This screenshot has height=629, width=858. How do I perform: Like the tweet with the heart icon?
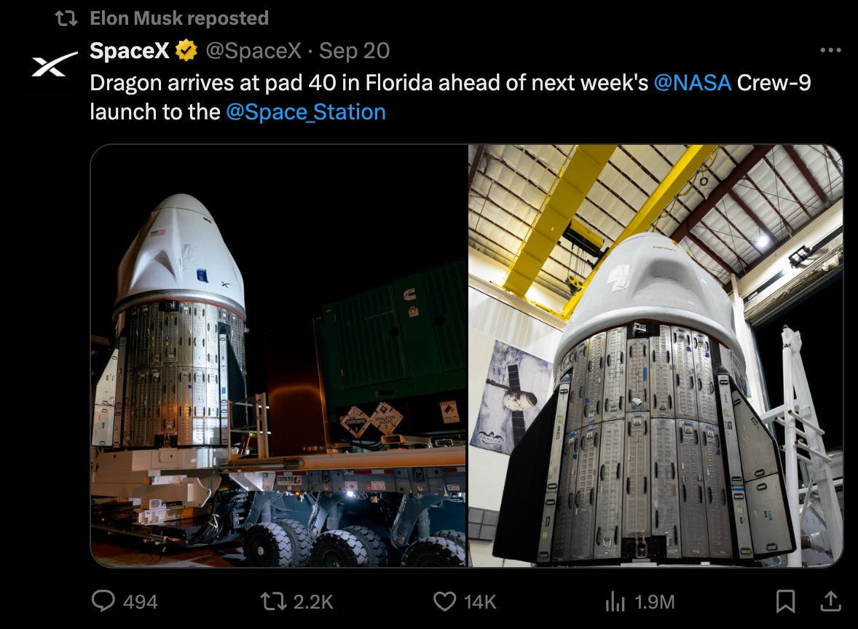pos(444,601)
